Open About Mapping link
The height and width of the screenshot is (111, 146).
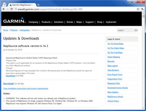pos(114,57)
